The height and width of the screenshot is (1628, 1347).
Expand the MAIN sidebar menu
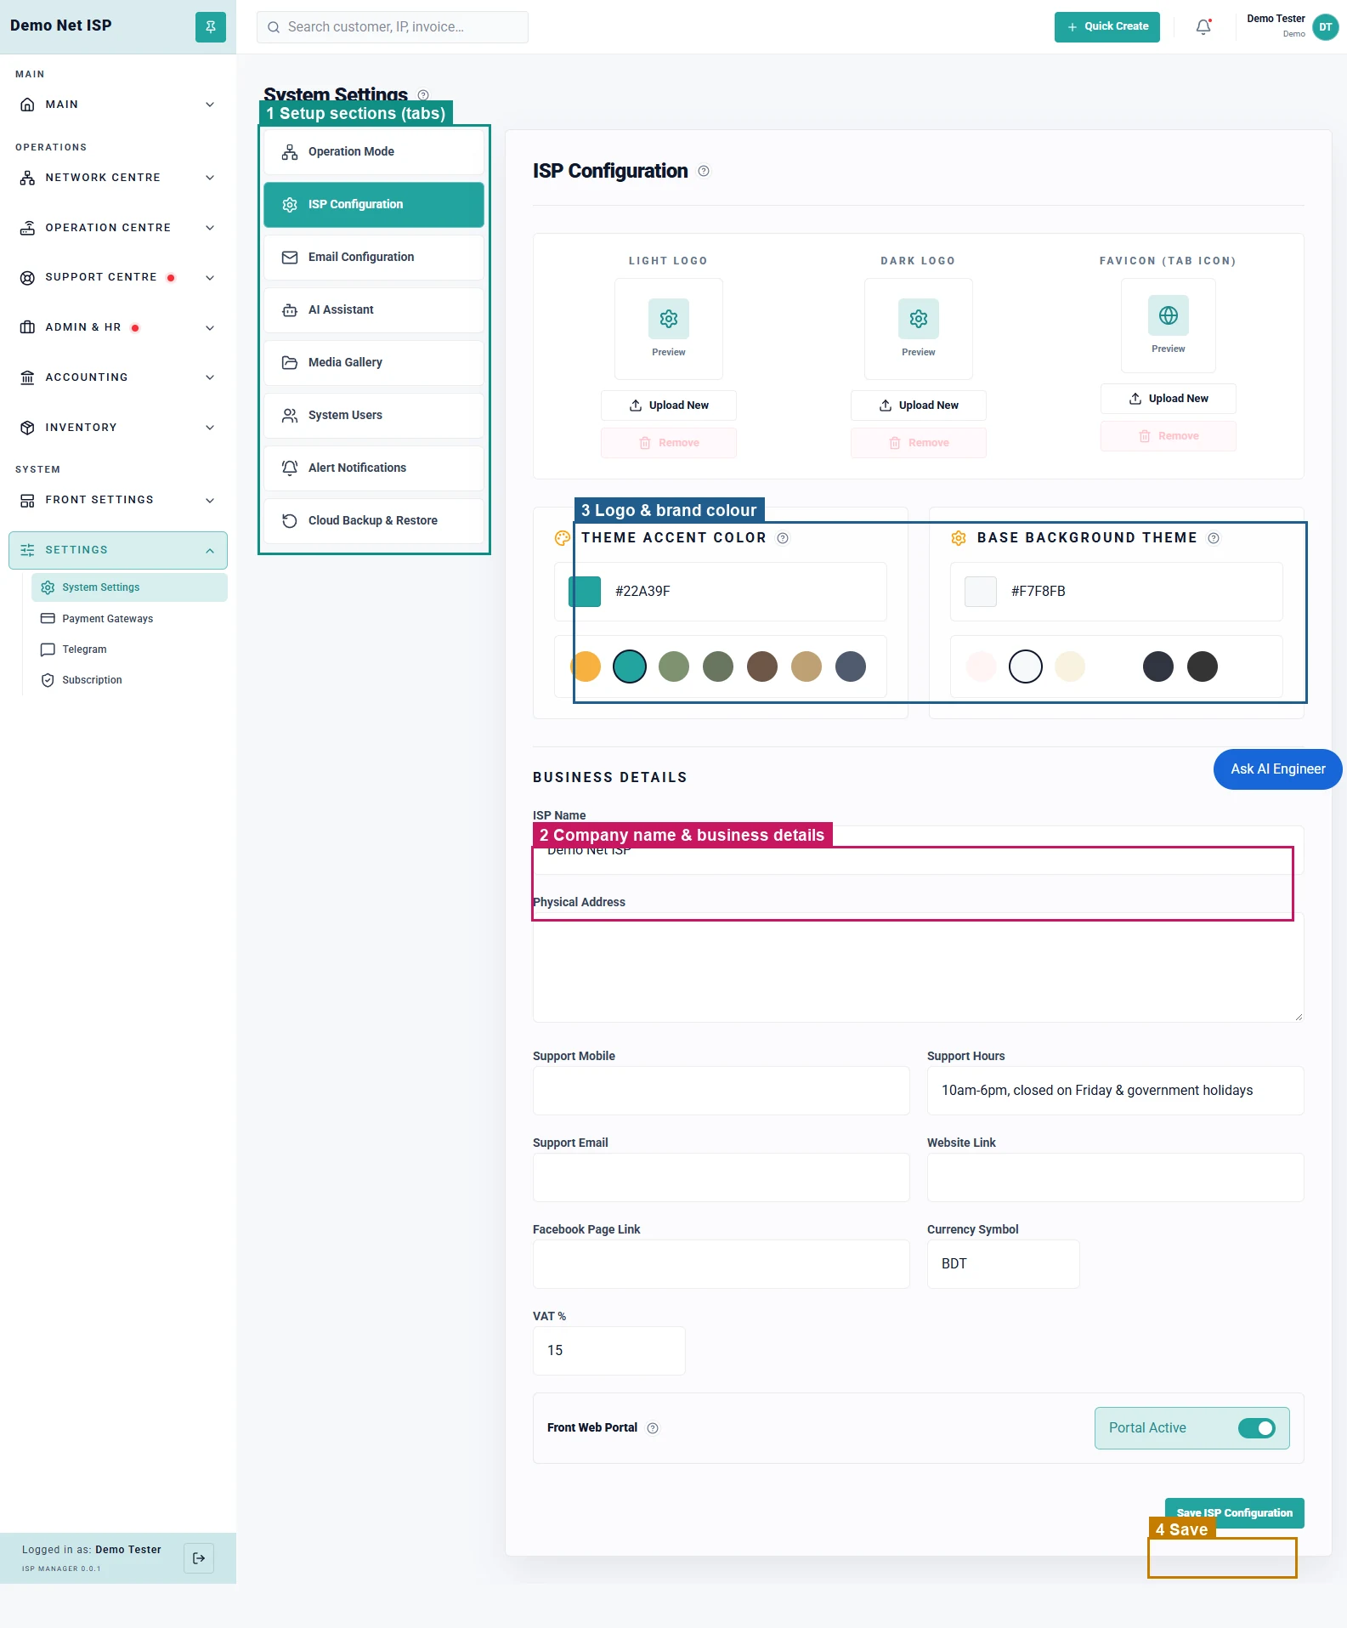pyautogui.click(x=118, y=105)
